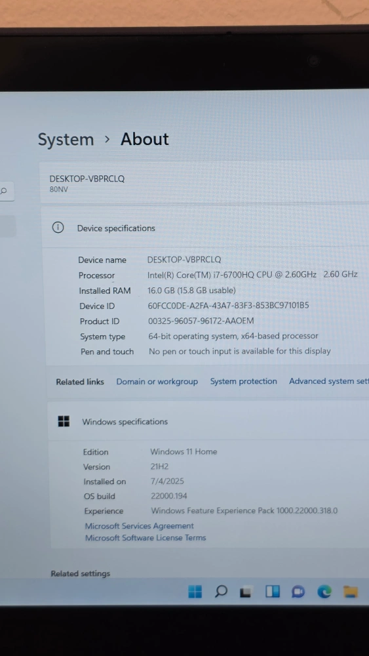Click the OS build label
Image resolution: width=369 pixels, height=656 pixels.
tap(100, 496)
